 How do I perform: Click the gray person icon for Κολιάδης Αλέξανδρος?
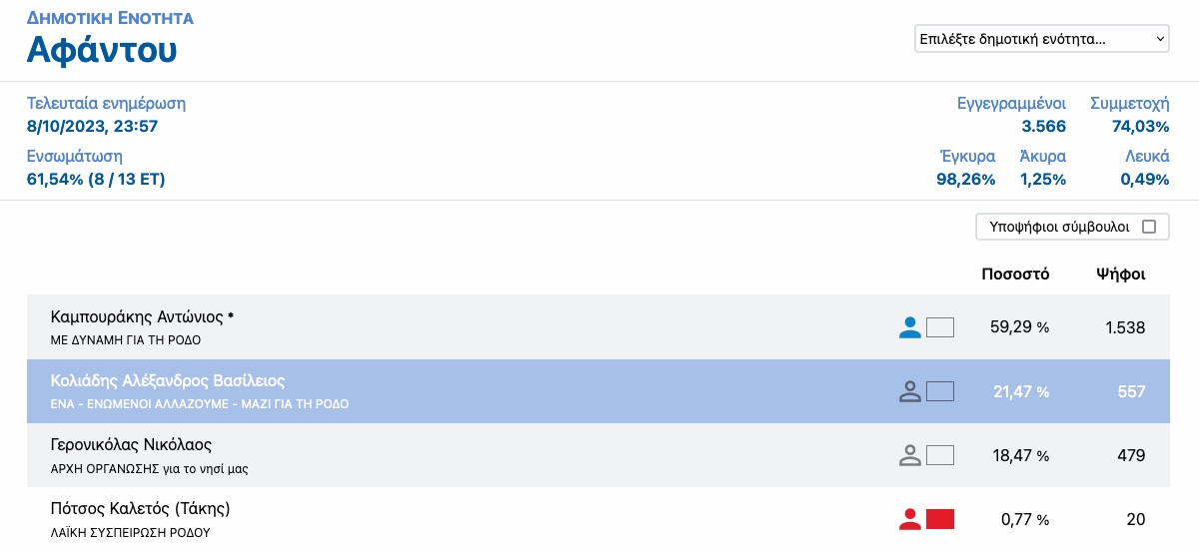pyautogui.click(x=909, y=391)
